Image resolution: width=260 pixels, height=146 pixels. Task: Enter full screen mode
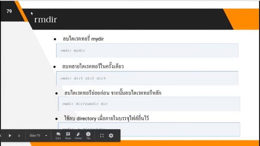tap(102, 136)
